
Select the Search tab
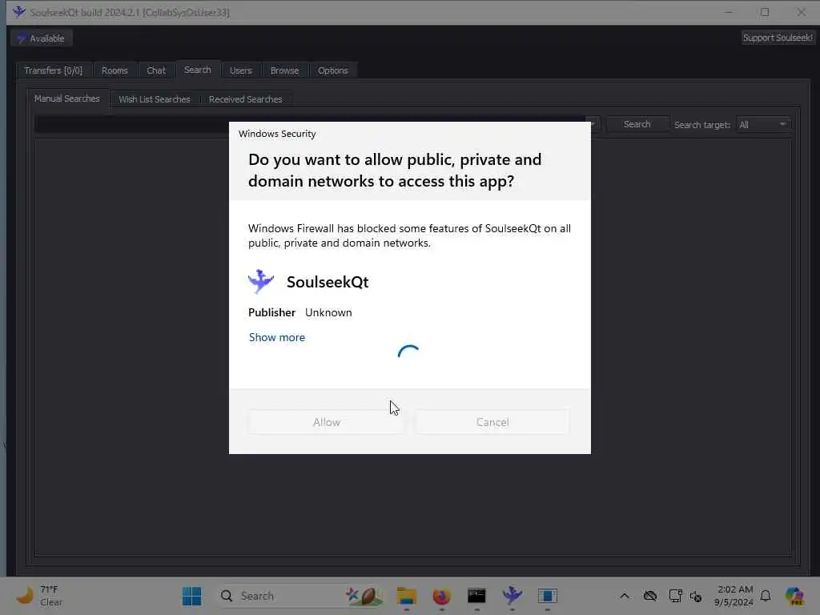[198, 70]
